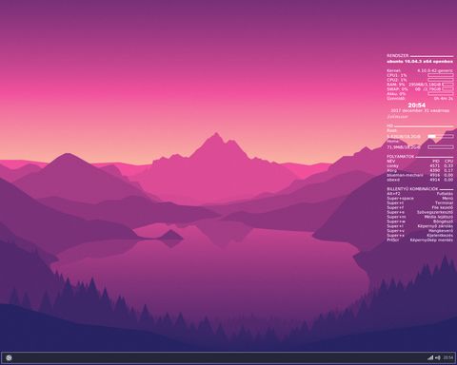Viewport: 457px width, 365px height.
Task: Click the Super+m Média lejátszó shortcut row
Action: [x=420, y=217]
